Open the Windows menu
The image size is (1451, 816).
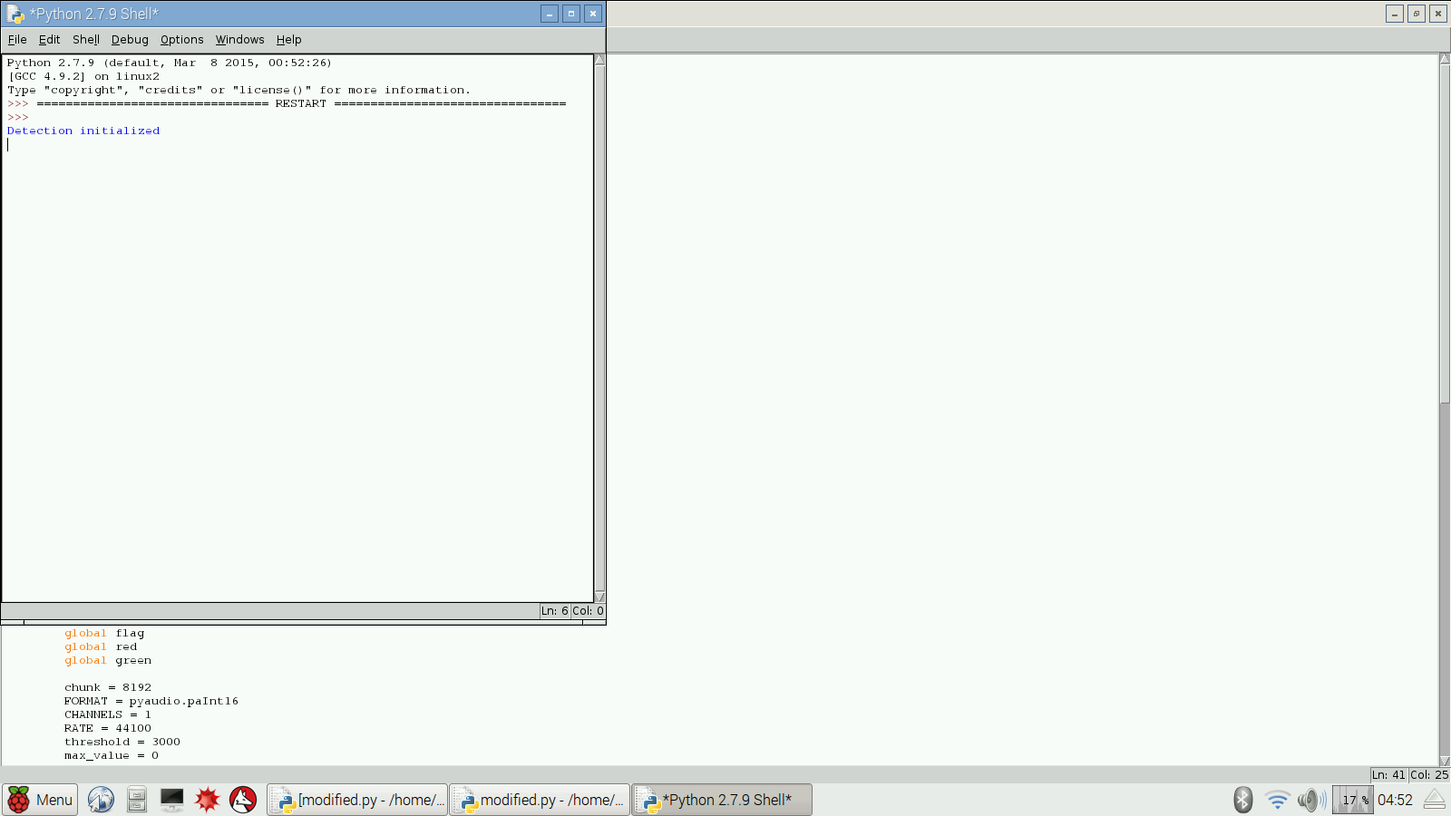point(239,40)
